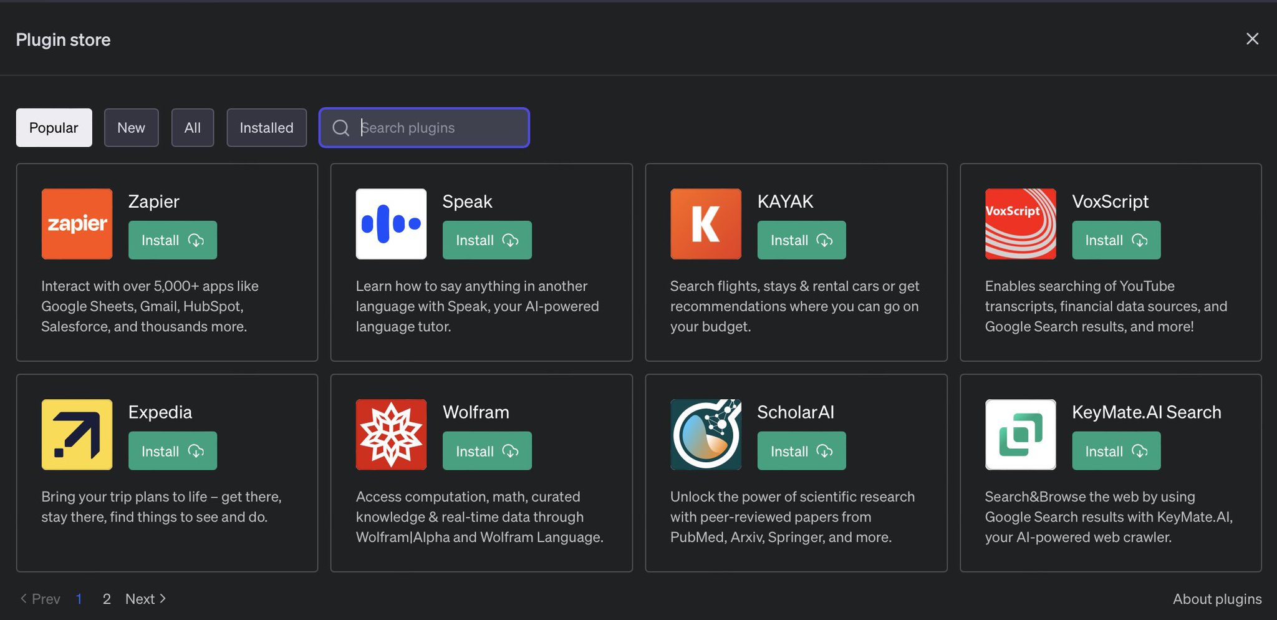
Task: Show All plugins tab
Action: pyautogui.click(x=193, y=128)
